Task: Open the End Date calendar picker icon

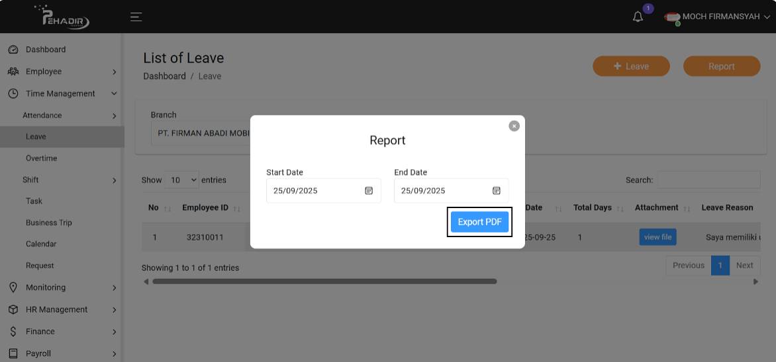Action: point(496,191)
